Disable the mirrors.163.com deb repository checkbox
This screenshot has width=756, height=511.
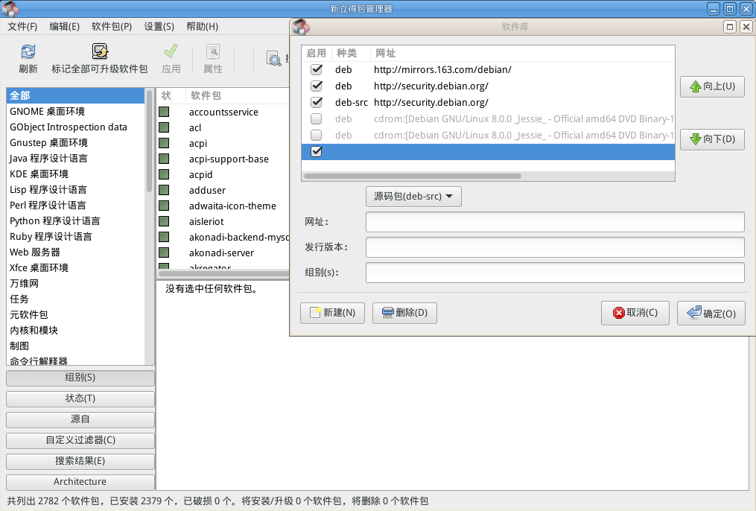[x=317, y=69]
